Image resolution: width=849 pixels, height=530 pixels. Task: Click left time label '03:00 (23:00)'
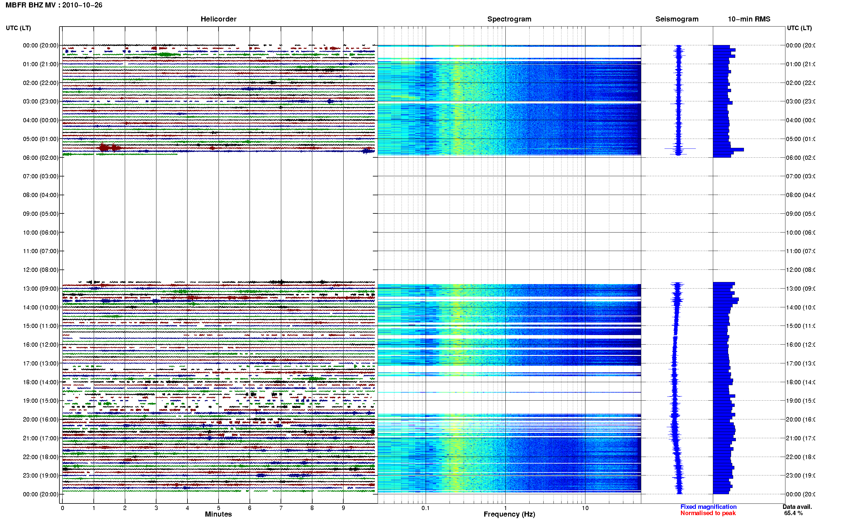pyautogui.click(x=41, y=101)
